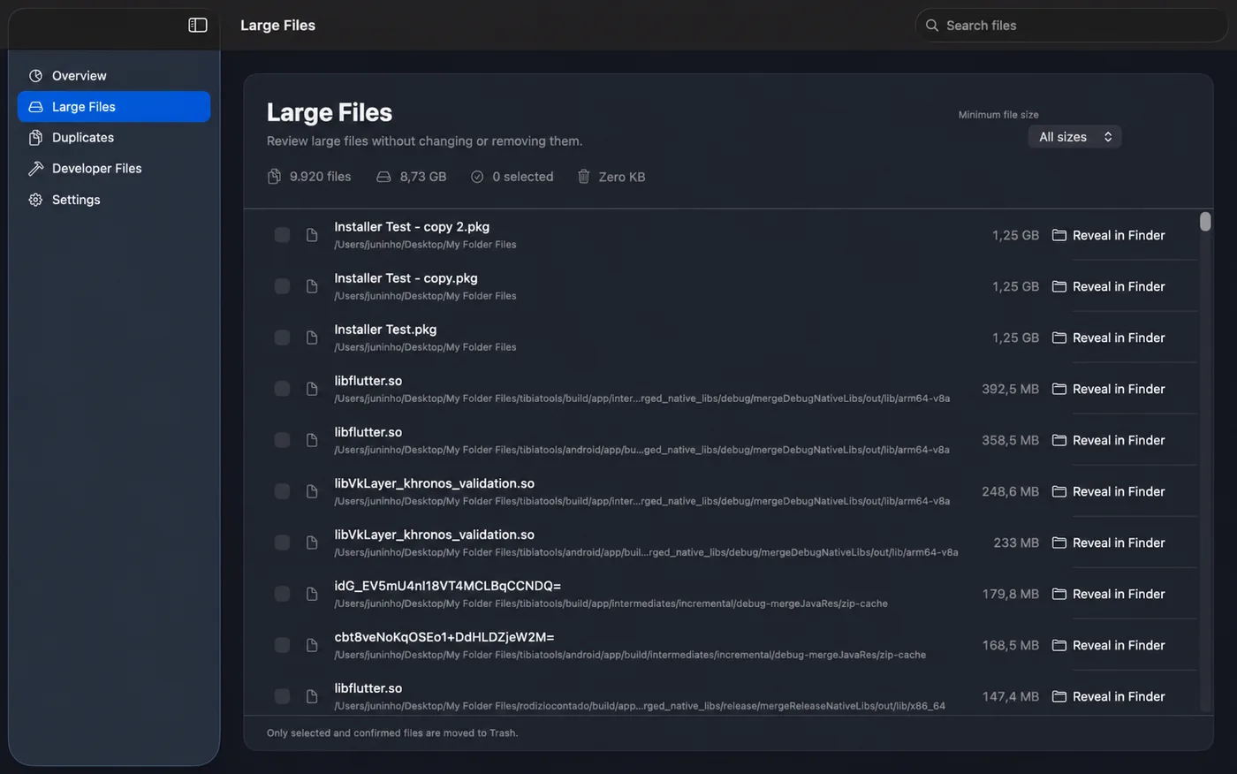Viewport: 1237px width, 774px height.
Task: Click the 0 selected status text
Action: 522,177
